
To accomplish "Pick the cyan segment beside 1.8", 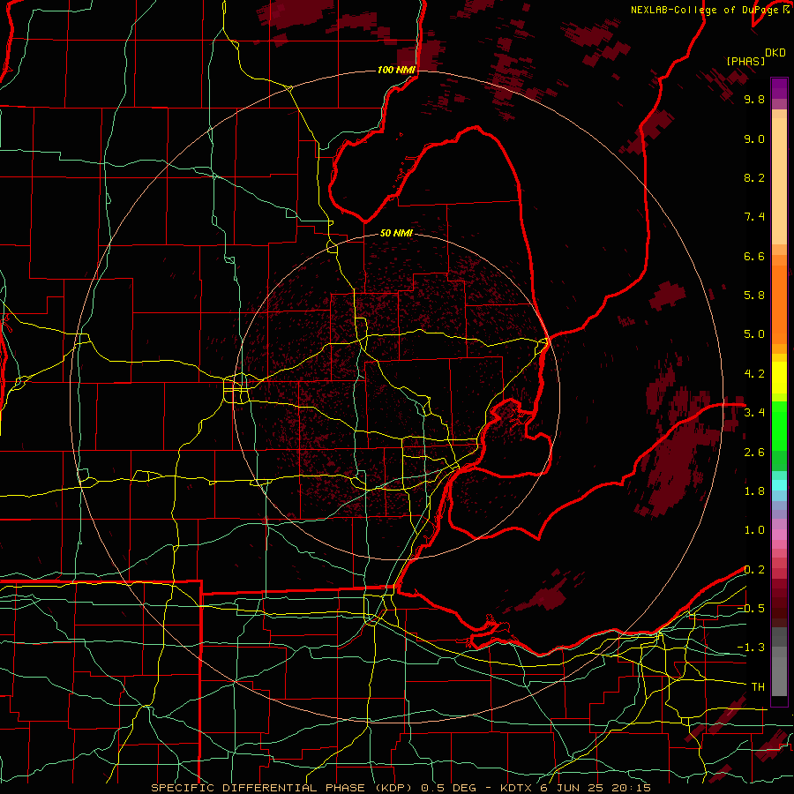I will point(779,485).
